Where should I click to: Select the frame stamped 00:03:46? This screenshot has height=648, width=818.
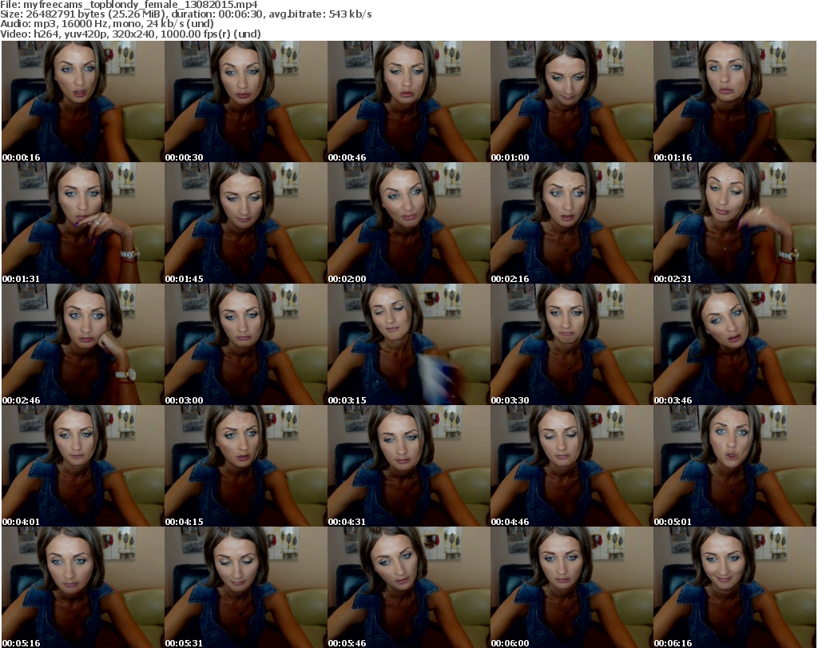click(735, 344)
